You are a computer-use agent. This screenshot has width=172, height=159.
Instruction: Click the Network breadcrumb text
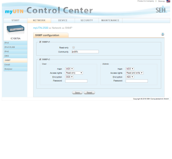(x=56, y=28)
